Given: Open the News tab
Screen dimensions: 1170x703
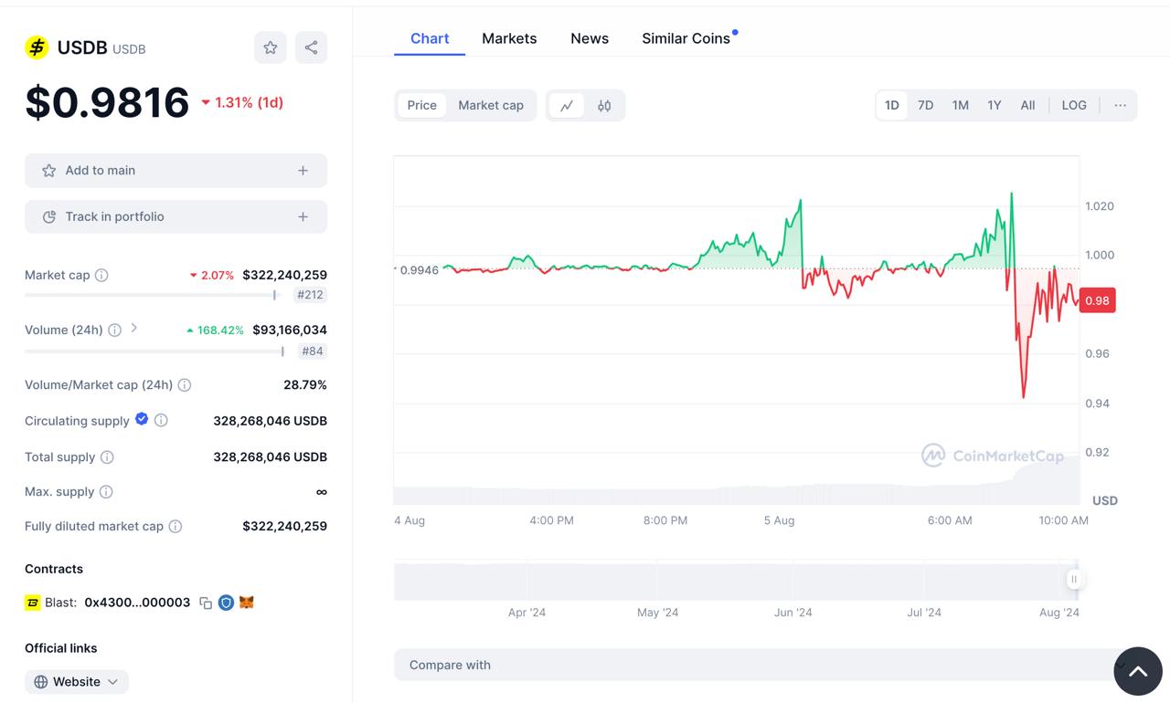Looking at the screenshot, I should coord(590,38).
